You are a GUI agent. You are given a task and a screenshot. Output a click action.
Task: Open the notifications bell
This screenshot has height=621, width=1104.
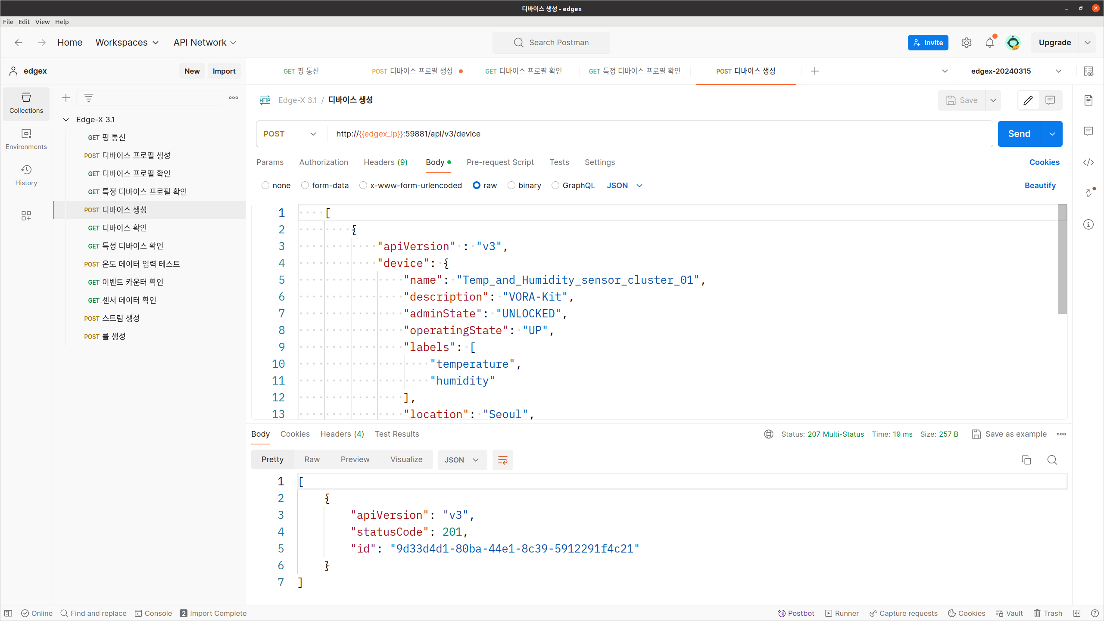(990, 43)
